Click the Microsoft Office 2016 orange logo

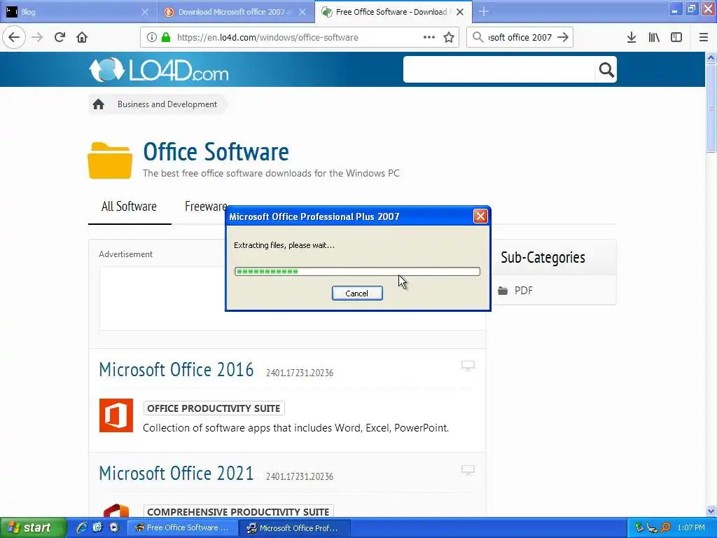coord(116,415)
